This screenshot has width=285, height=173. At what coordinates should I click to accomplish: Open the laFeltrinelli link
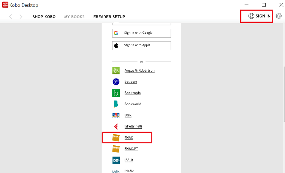pos(133,126)
